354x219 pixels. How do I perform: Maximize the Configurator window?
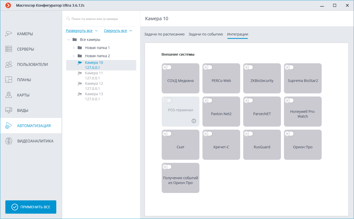335,5
